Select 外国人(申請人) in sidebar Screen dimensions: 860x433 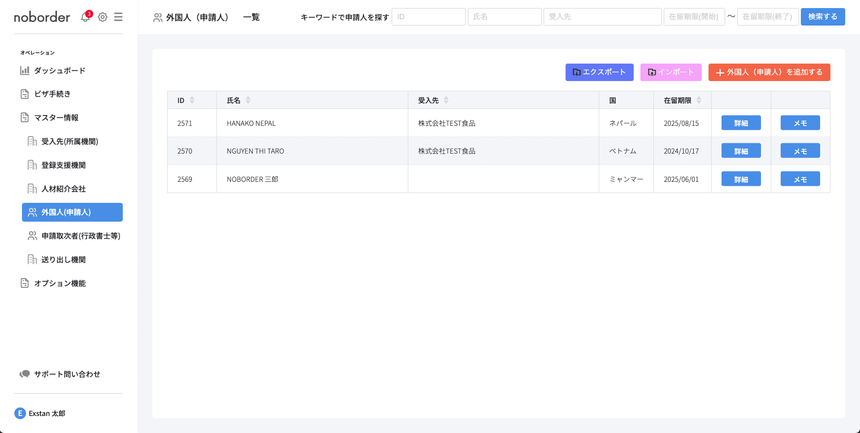pos(72,212)
